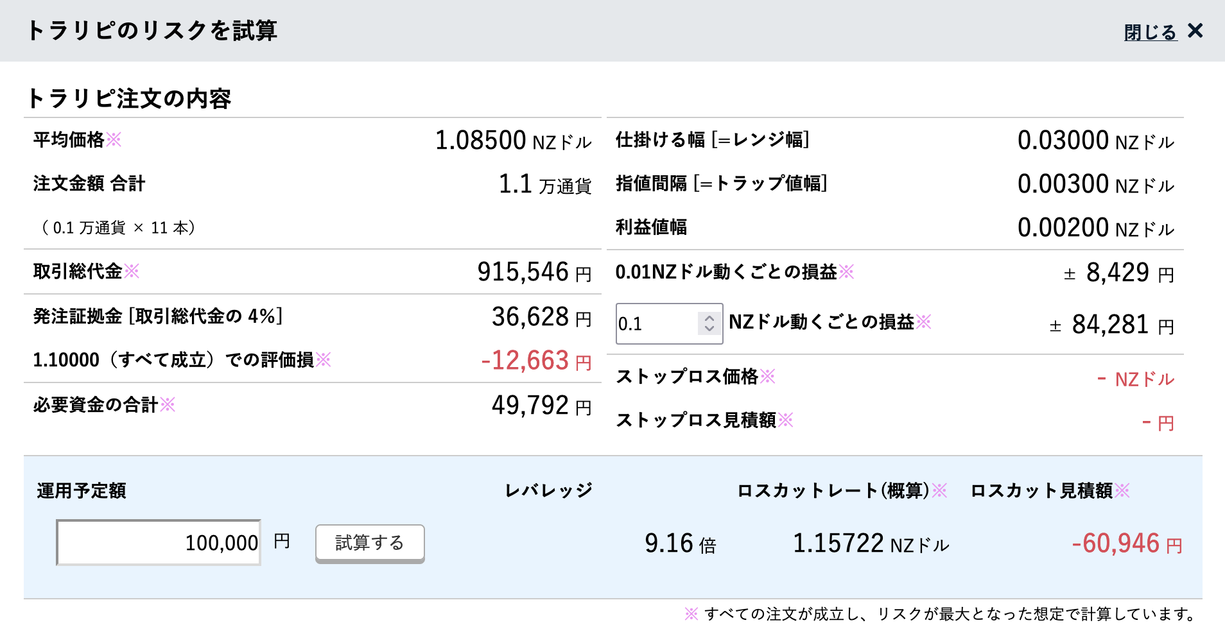Click the ※ mark next to 必要資金の合計
Image resolution: width=1225 pixels, height=643 pixels.
[168, 404]
